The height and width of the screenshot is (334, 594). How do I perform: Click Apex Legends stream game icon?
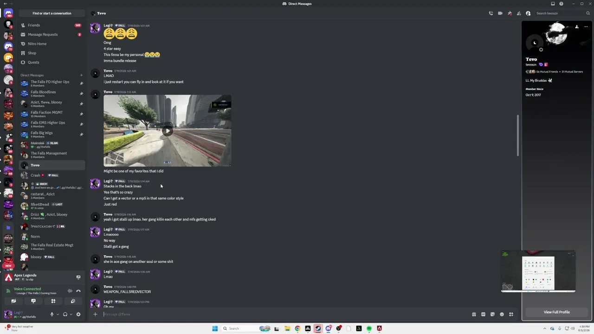[8, 277]
